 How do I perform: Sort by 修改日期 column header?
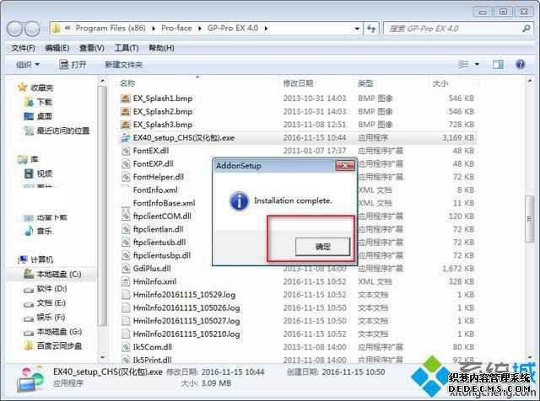pos(298,83)
